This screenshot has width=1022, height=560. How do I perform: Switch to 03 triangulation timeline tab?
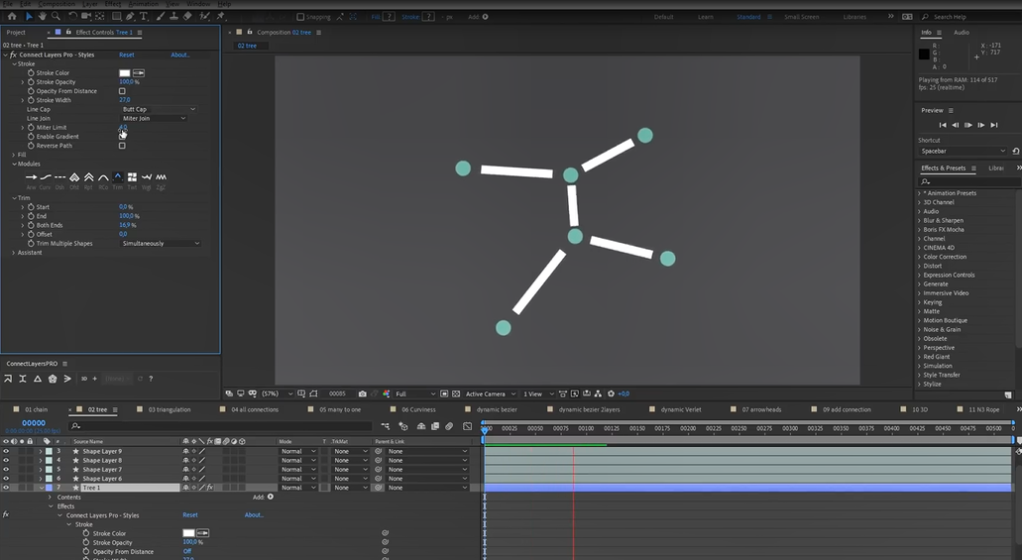pos(170,410)
